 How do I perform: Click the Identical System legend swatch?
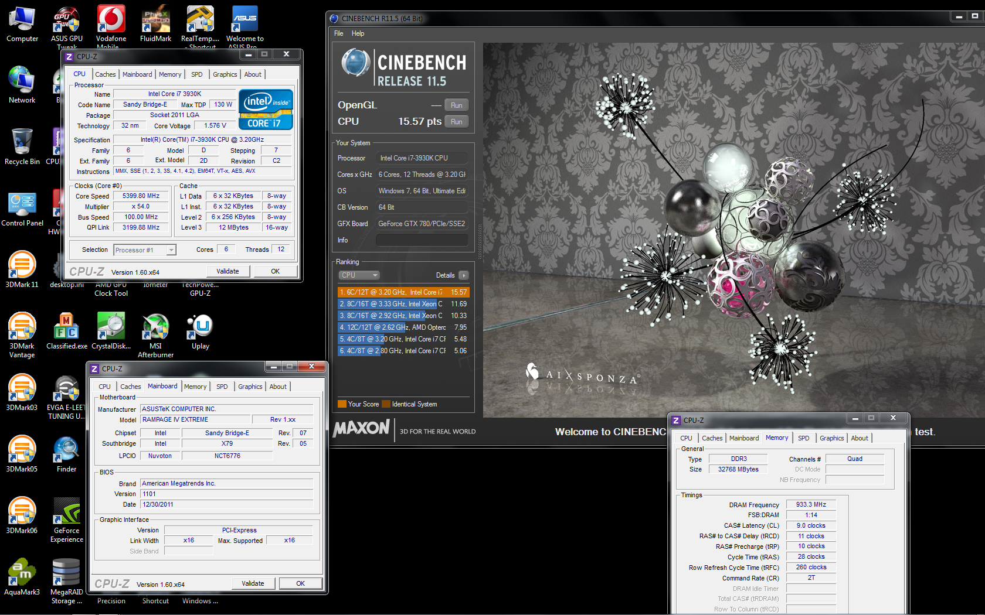(x=386, y=404)
